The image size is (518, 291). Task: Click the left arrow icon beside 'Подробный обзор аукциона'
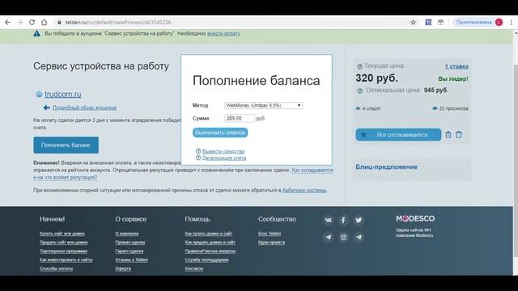(47, 108)
